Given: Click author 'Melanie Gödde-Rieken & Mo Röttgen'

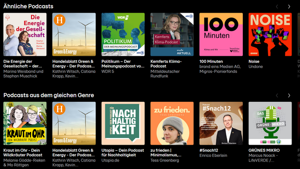Looking at the screenshot, I should (x=24, y=163).
